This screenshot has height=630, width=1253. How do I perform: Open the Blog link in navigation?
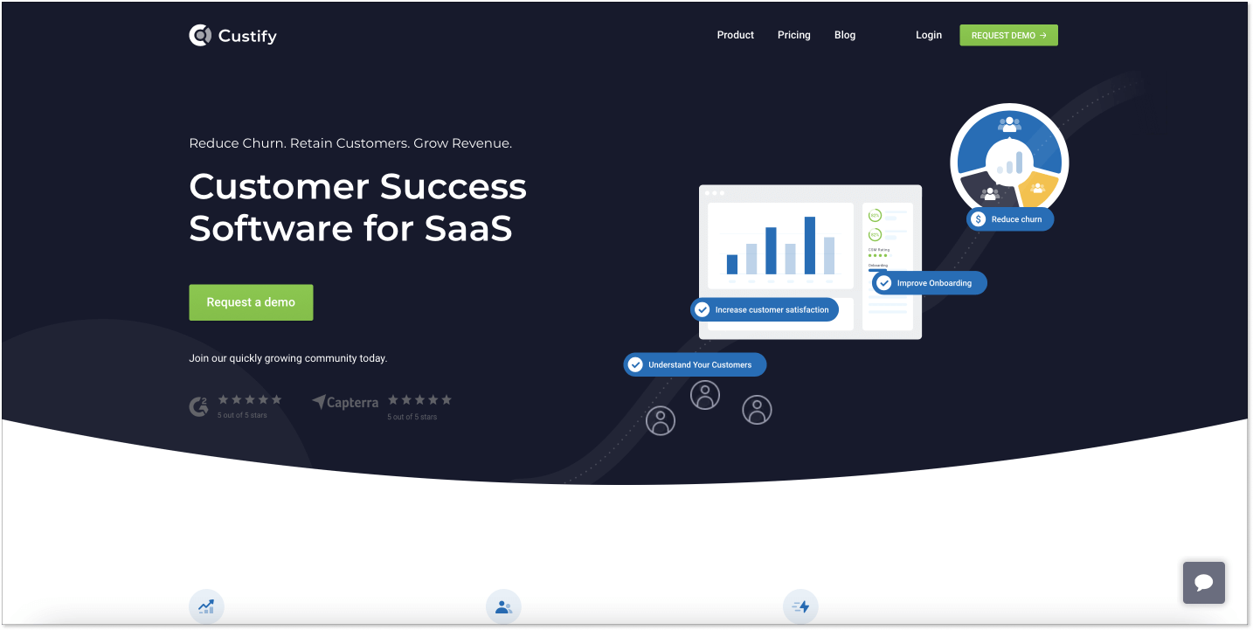[x=845, y=35]
